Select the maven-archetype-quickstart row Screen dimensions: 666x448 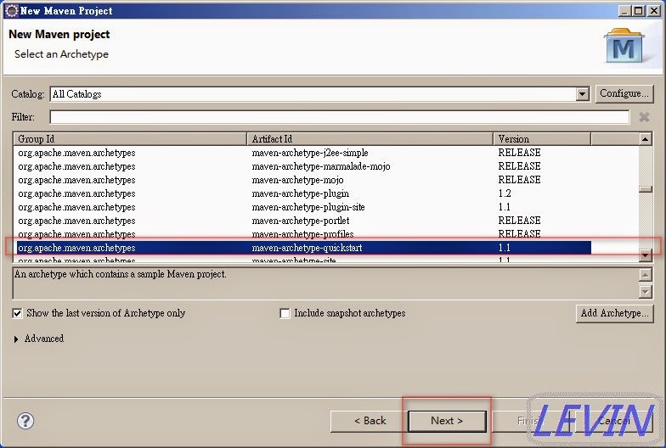coord(304,248)
